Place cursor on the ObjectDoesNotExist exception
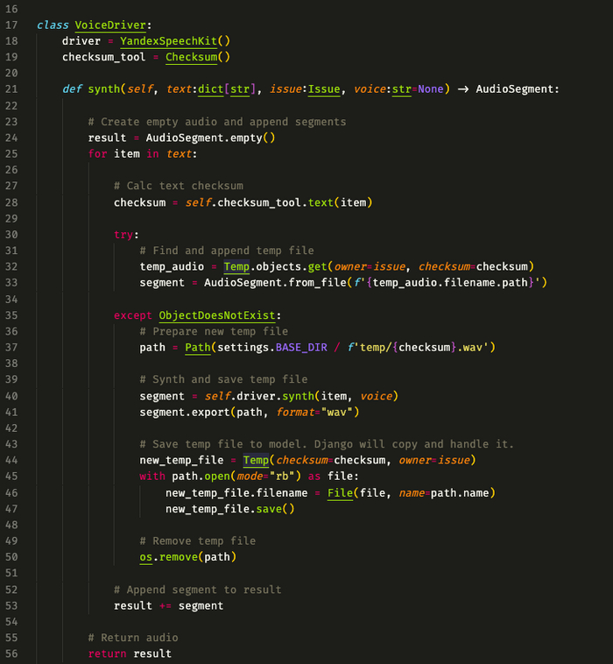The width and height of the screenshot is (613, 664). pyautogui.click(x=220, y=315)
